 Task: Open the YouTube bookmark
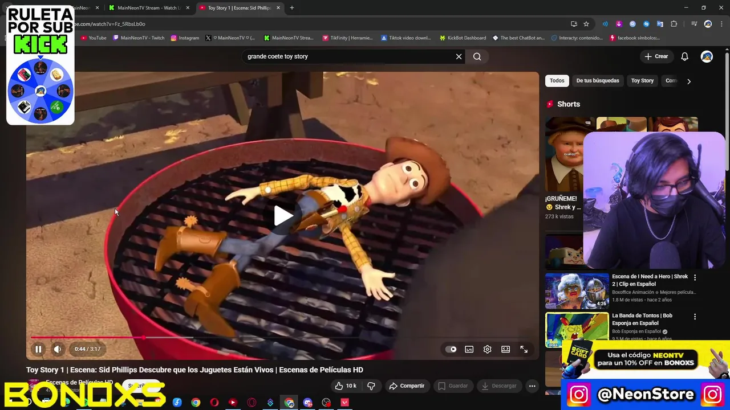94,38
